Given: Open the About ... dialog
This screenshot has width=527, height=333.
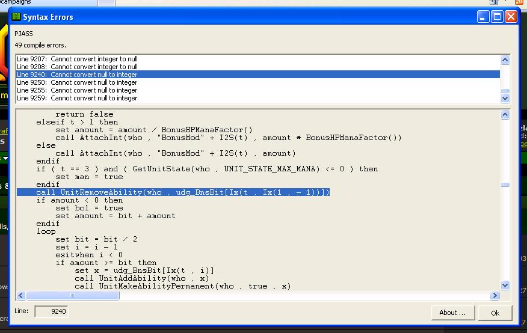Looking at the screenshot, I should (x=452, y=313).
